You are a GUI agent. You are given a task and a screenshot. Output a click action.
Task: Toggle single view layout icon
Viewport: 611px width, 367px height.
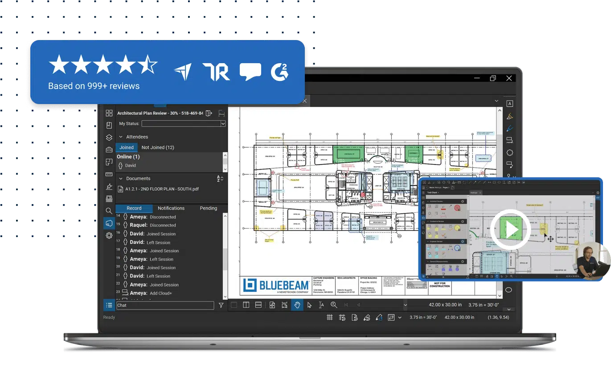click(234, 305)
